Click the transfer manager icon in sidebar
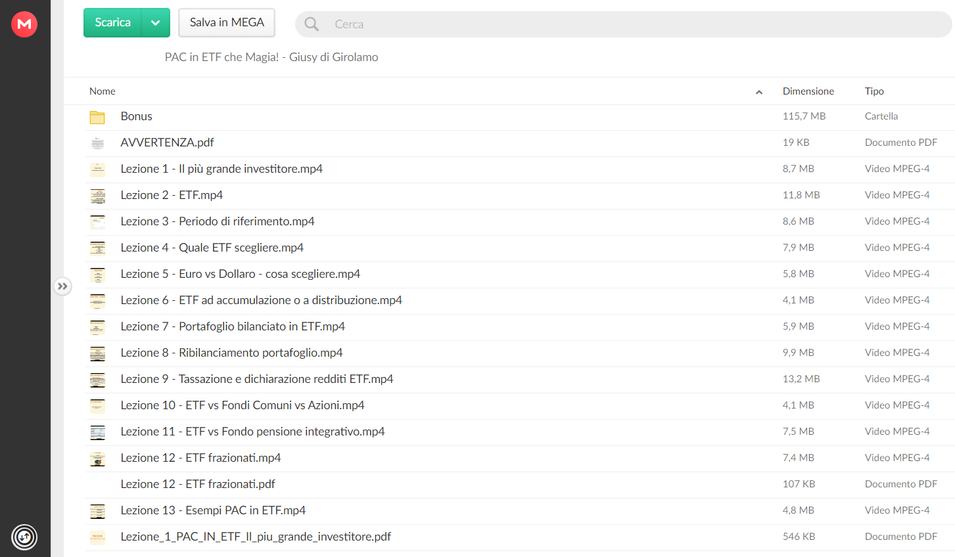Image resolution: width=955 pixels, height=557 pixels. (24, 537)
